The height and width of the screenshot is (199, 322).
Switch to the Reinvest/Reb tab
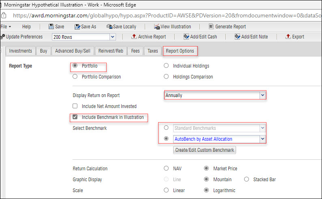111,51
